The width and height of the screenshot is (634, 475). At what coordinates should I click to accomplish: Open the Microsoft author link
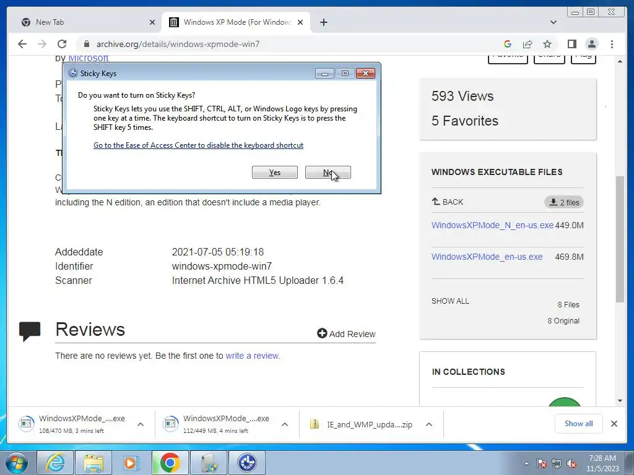point(88,58)
